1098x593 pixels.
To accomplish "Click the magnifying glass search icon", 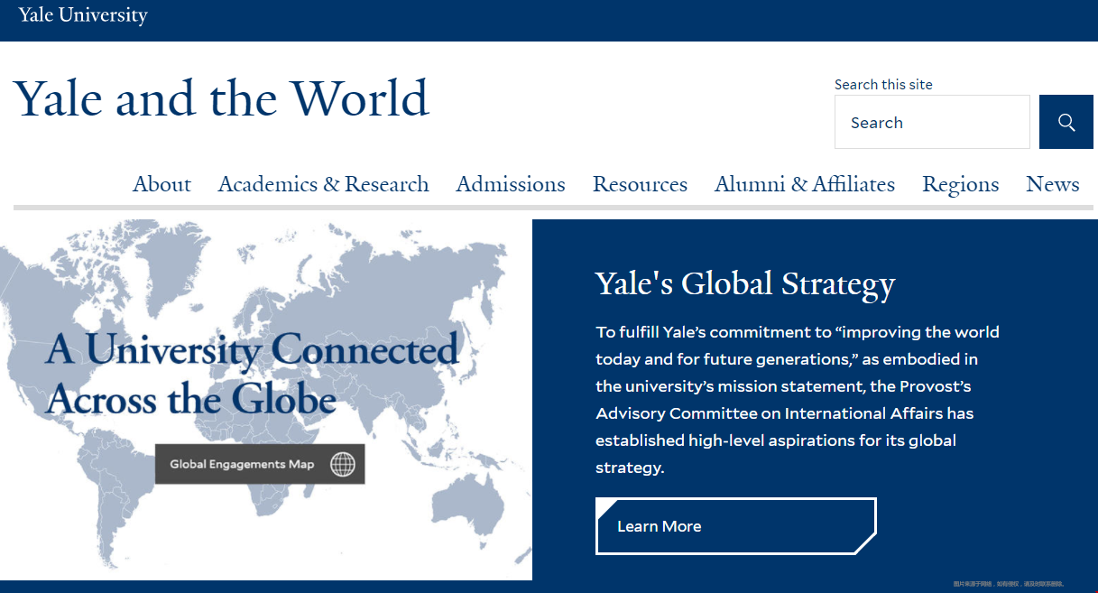I will 1066,122.
